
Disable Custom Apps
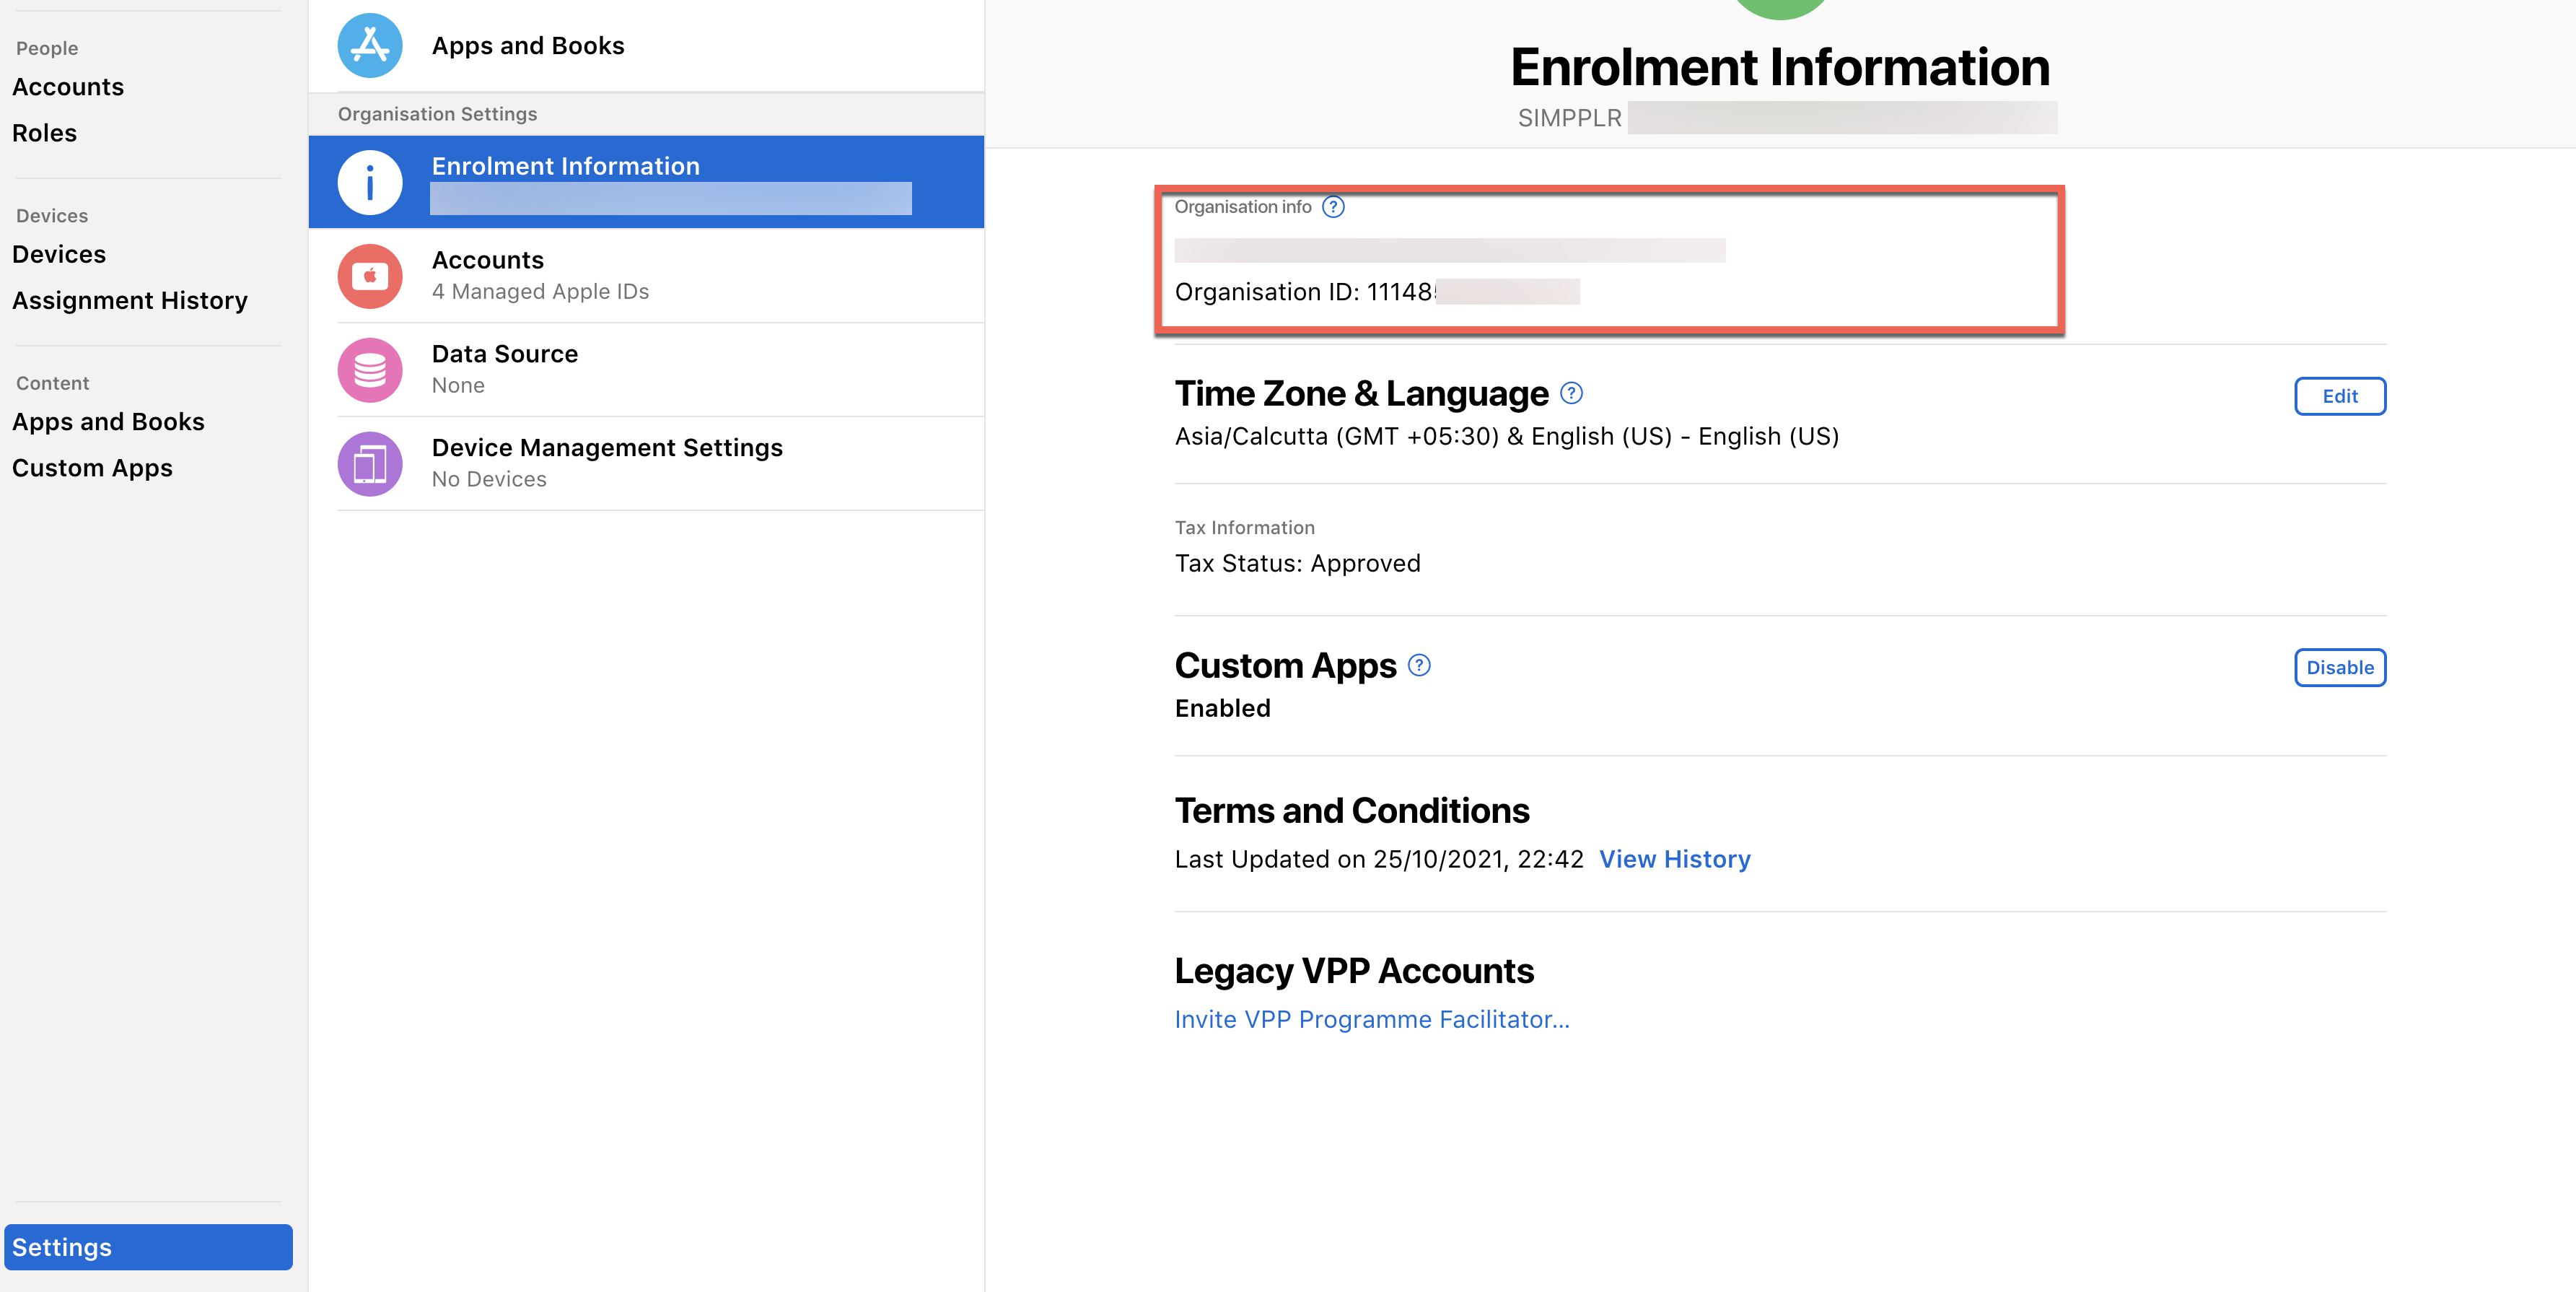tap(2340, 667)
